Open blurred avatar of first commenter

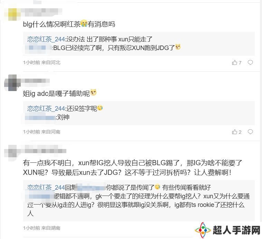pos(12,14)
